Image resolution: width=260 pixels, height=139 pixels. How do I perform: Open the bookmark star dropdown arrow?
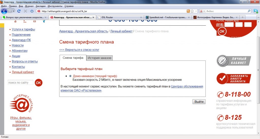(x=196, y=11)
